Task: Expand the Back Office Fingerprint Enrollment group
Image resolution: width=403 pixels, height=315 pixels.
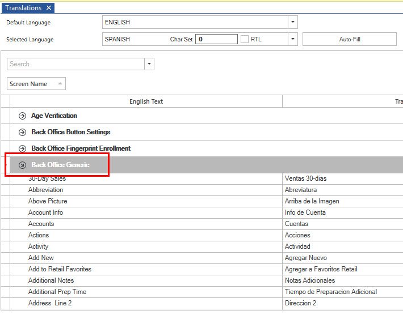Action: (x=23, y=148)
